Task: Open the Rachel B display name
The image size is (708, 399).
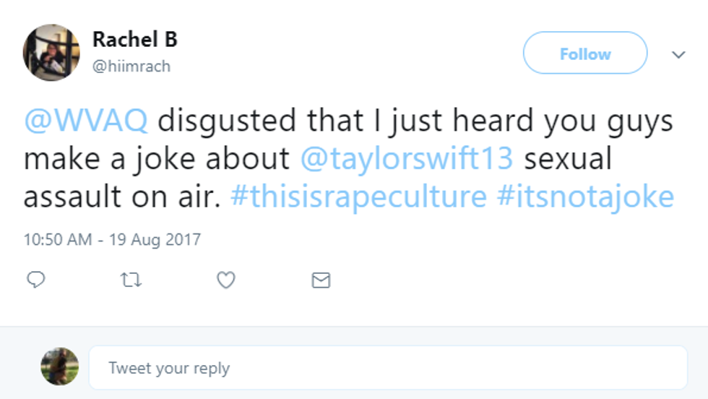Action: tap(135, 40)
